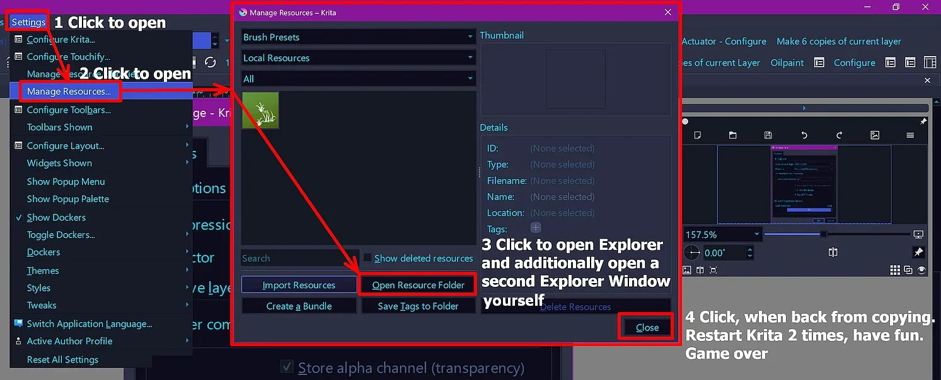
Task: Click the circular refresh arrows toolbar icon
Action: point(211,62)
